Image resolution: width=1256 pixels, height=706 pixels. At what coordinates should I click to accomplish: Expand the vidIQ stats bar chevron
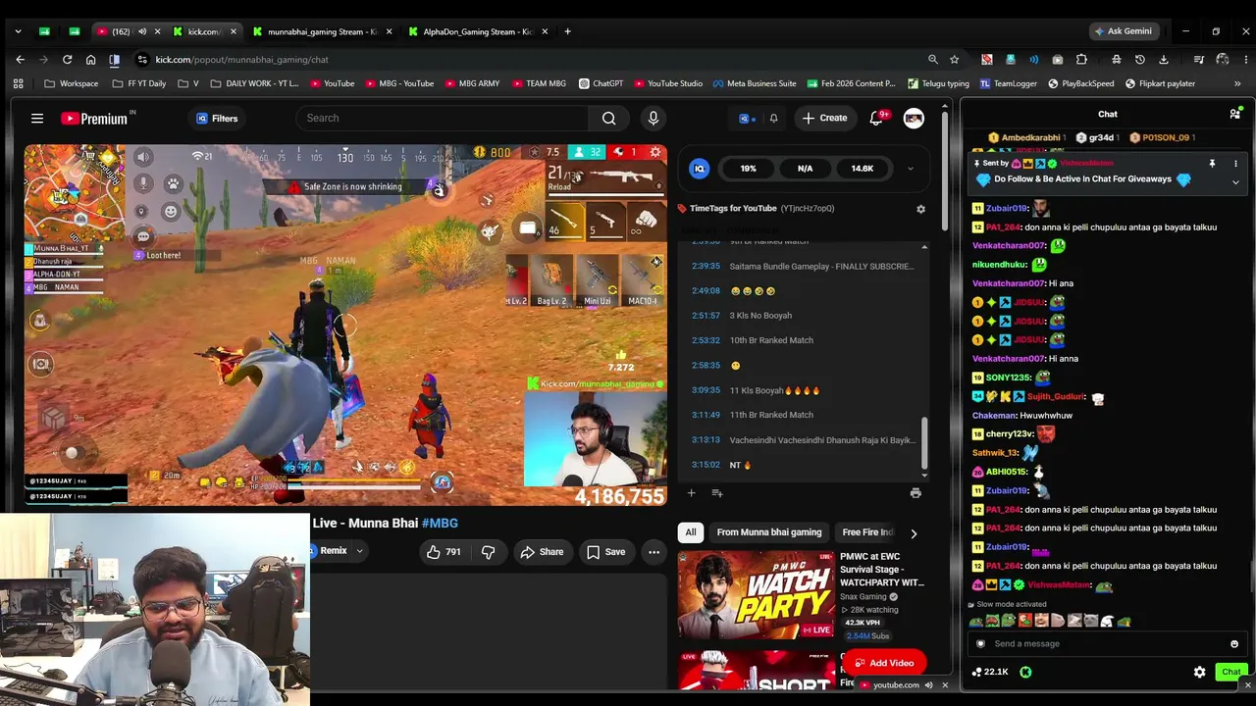(910, 169)
